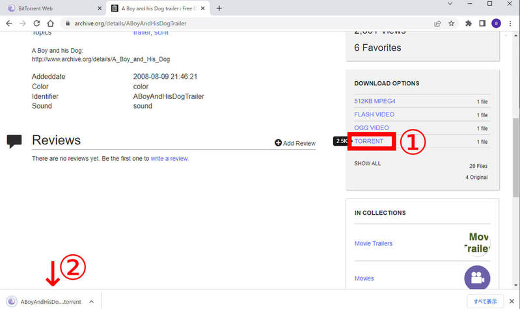The image size is (520, 309).
Task: Click the address bar URL field
Action: pyautogui.click(x=245, y=23)
